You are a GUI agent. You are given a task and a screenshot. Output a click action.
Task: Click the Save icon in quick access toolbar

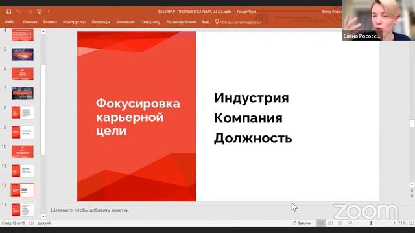click(8, 12)
